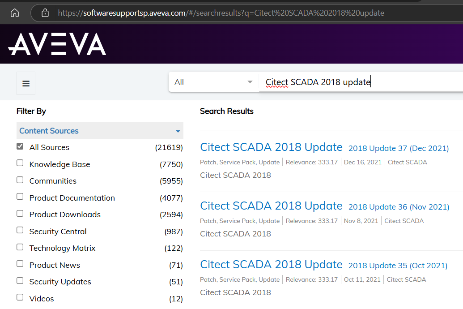Viewport: 463px width, 309px height.
Task: Click the 2018 Update 35 (Oct 2021) subtitle
Action: [x=398, y=266]
